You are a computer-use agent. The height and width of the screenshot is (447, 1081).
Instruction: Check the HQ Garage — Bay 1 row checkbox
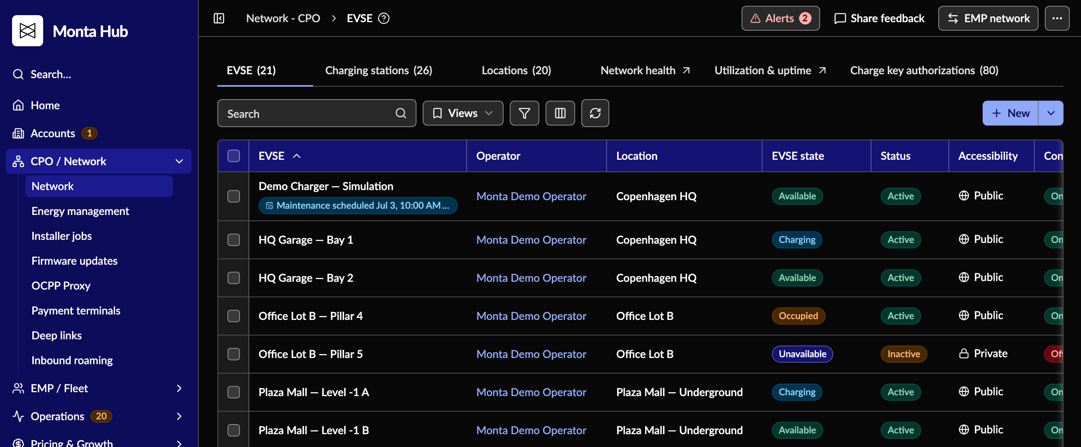point(233,240)
